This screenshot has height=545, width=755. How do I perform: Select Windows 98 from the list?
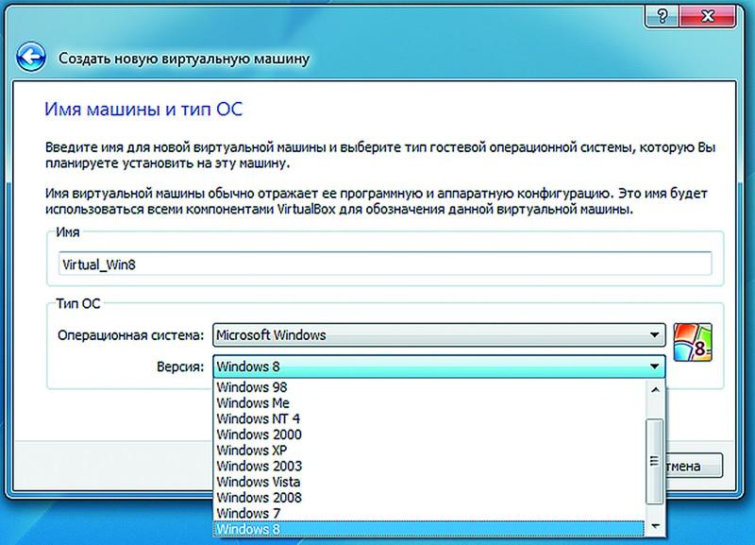(x=429, y=387)
